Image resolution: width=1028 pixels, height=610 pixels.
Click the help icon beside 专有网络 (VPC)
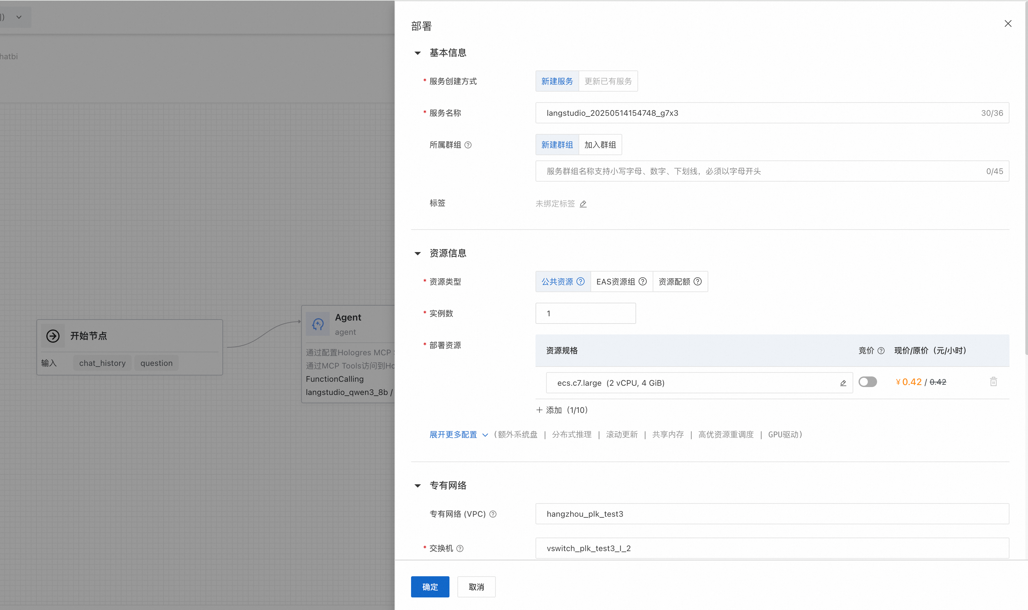(493, 514)
